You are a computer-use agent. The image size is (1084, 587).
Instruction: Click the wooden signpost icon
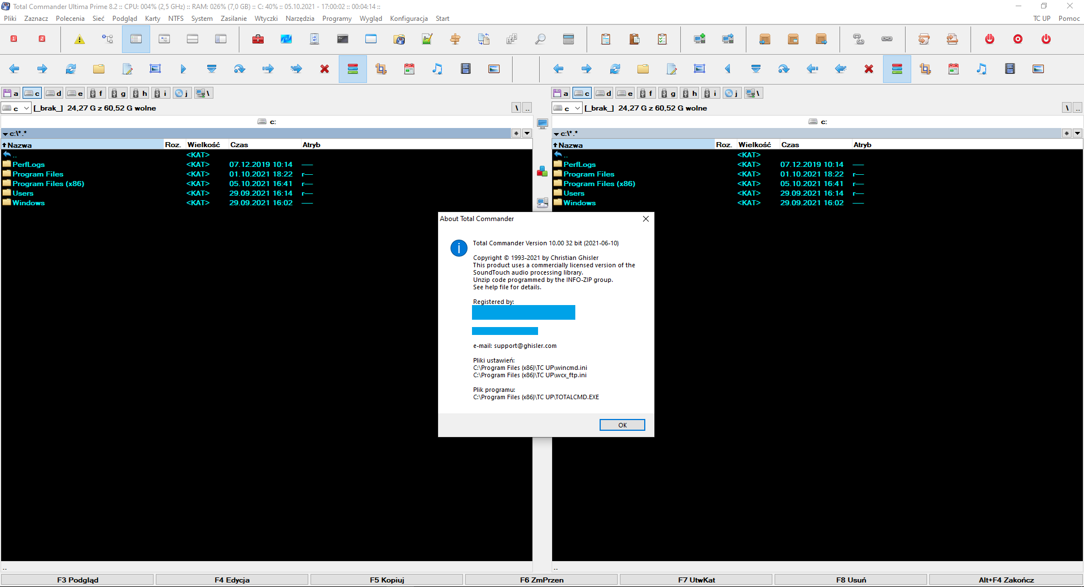pos(456,39)
